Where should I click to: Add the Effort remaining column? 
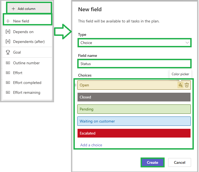click(27, 92)
